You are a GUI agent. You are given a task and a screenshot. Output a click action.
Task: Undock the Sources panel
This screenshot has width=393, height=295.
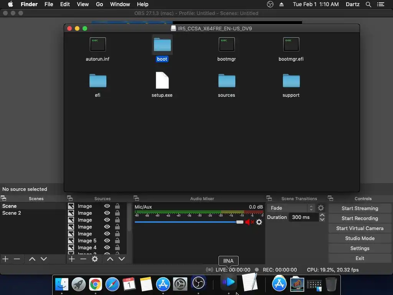coord(70,199)
